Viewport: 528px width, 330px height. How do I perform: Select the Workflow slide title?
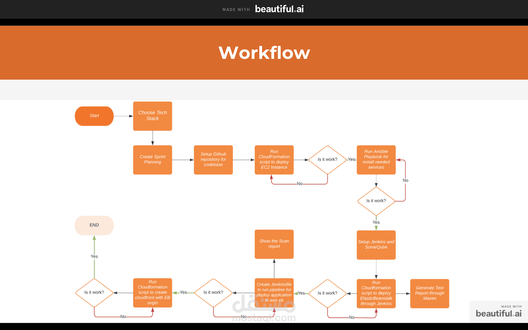click(x=264, y=53)
